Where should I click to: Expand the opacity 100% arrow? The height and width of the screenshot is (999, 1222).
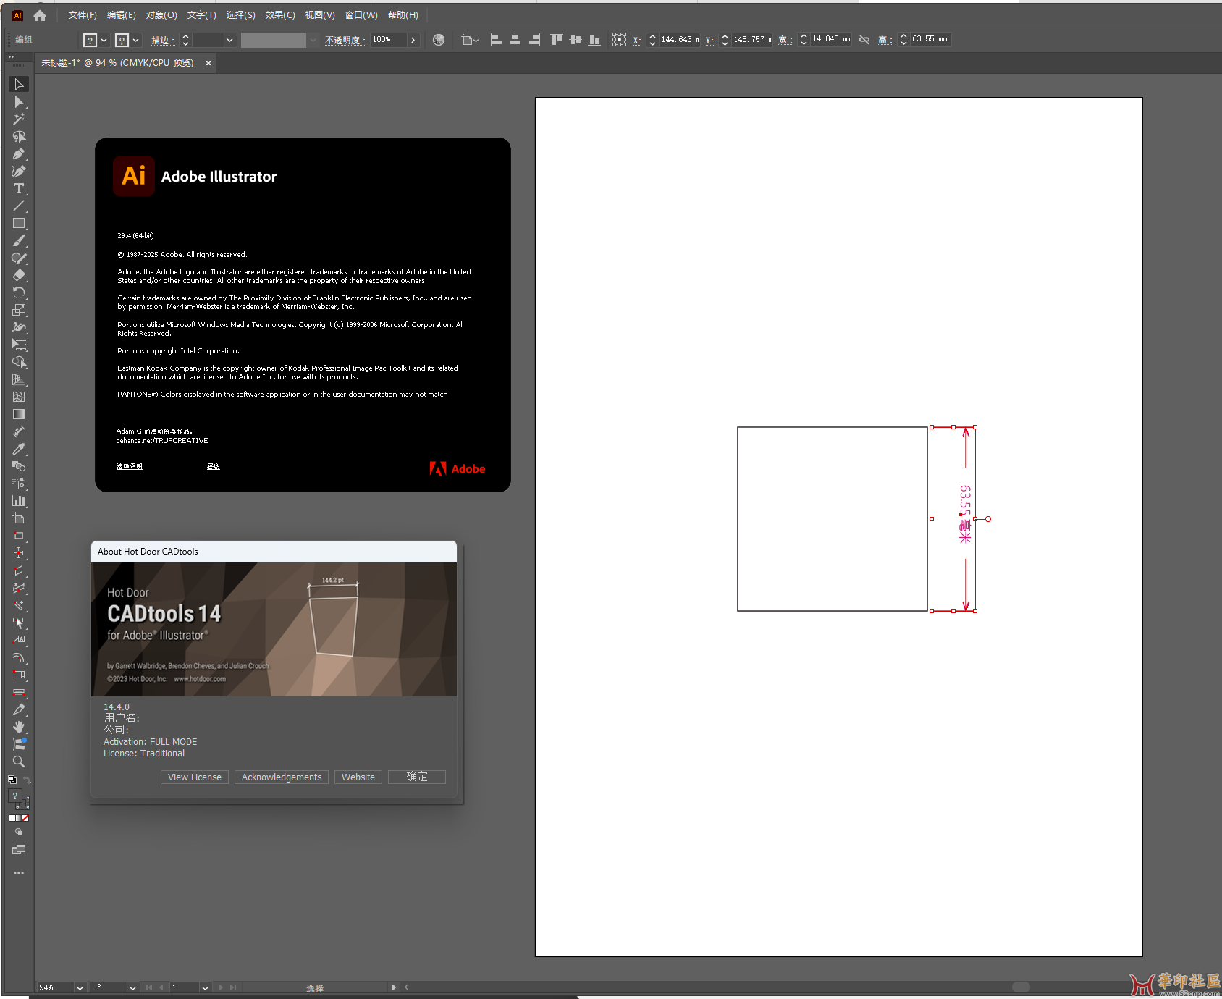click(413, 40)
